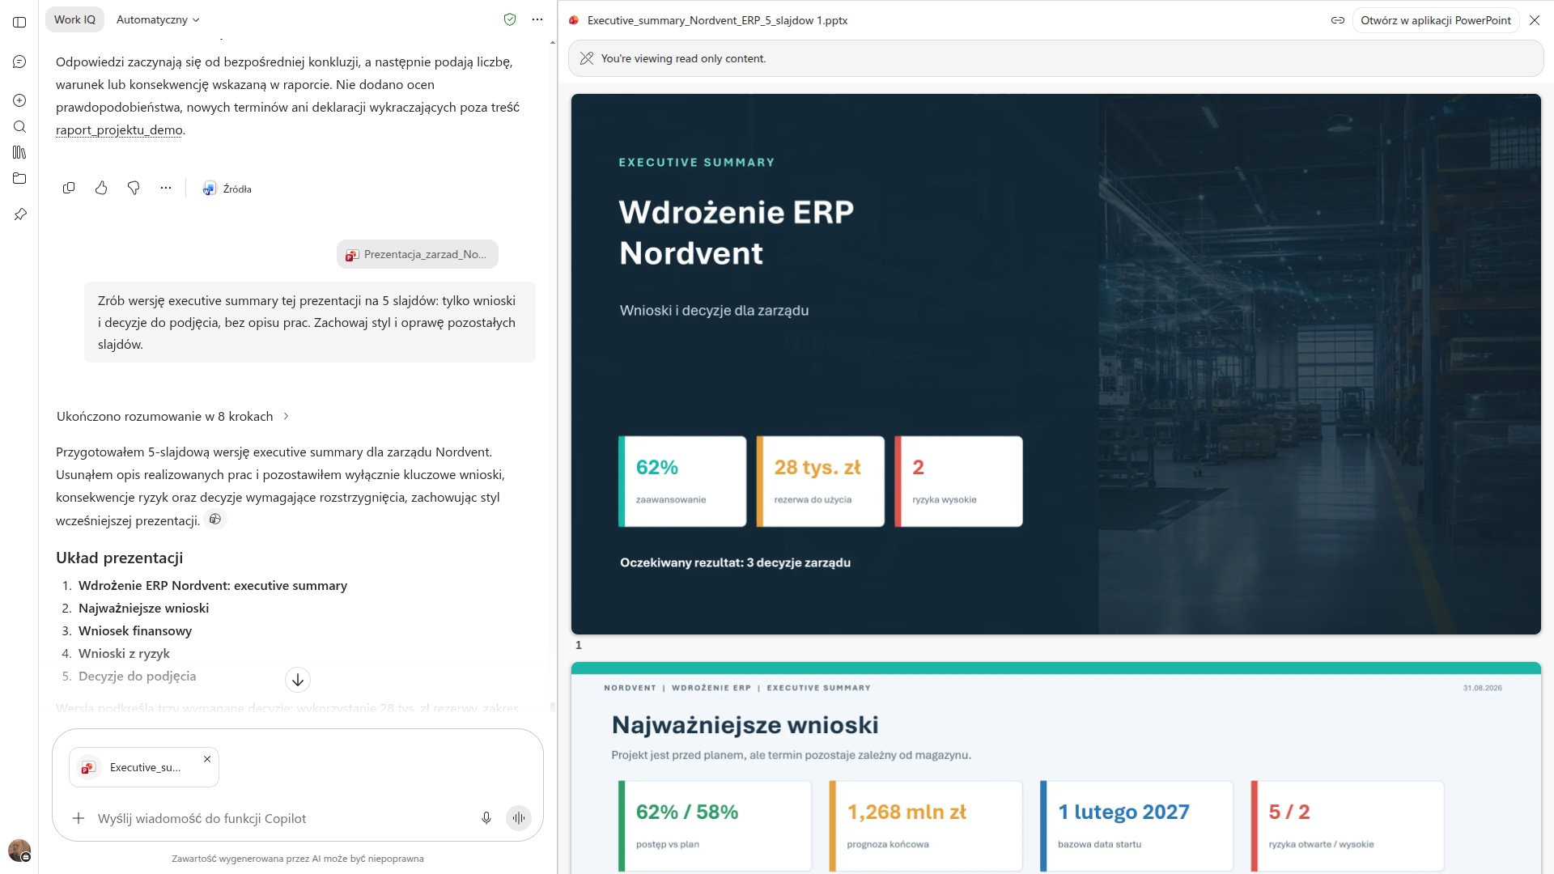1554x874 pixels.
Task: Click list item Decyzje do podjęcia
Action: pyautogui.click(x=137, y=676)
